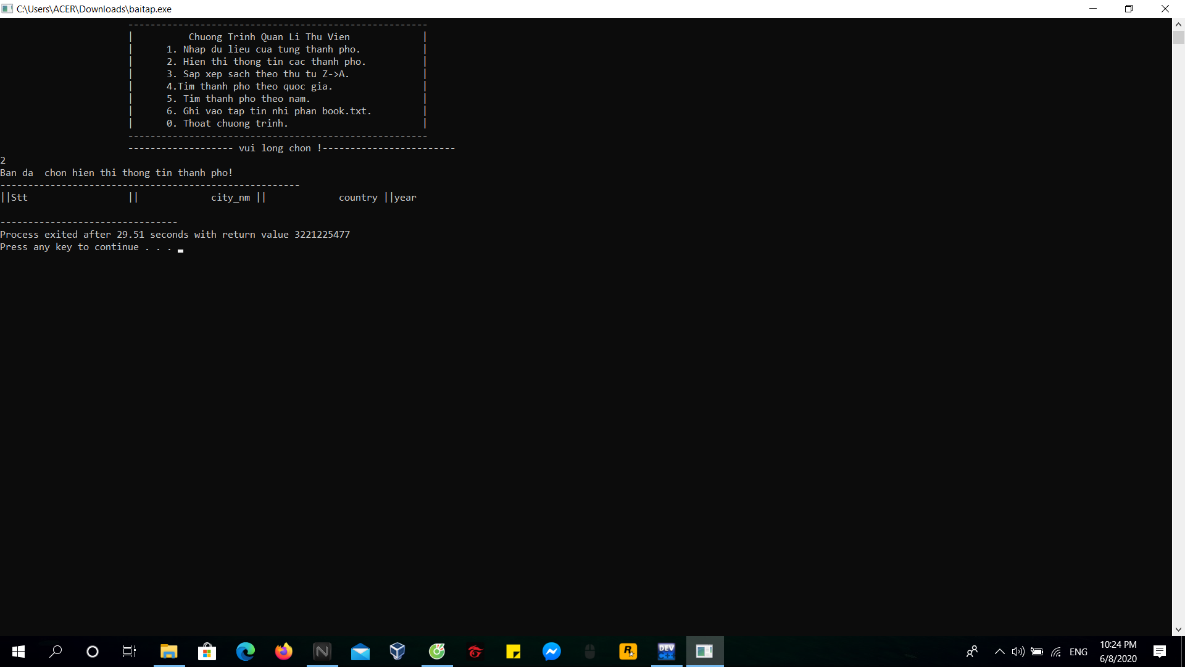This screenshot has height=667, width=1185.
Task: Open Messenger from the taskbar
Action: [x=552, y=652]
